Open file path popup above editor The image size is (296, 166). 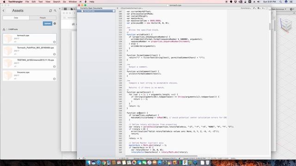pos(131,8)
